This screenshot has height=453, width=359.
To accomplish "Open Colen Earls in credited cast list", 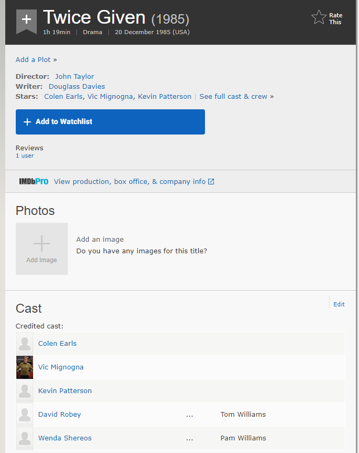I will coord(57,344).
